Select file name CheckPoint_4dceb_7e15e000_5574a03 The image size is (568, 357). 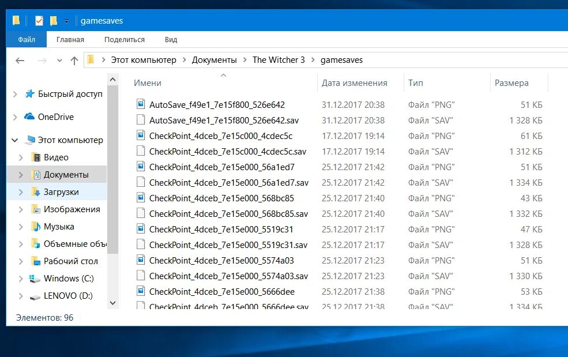pyautogui.click(x=221, y=261)
